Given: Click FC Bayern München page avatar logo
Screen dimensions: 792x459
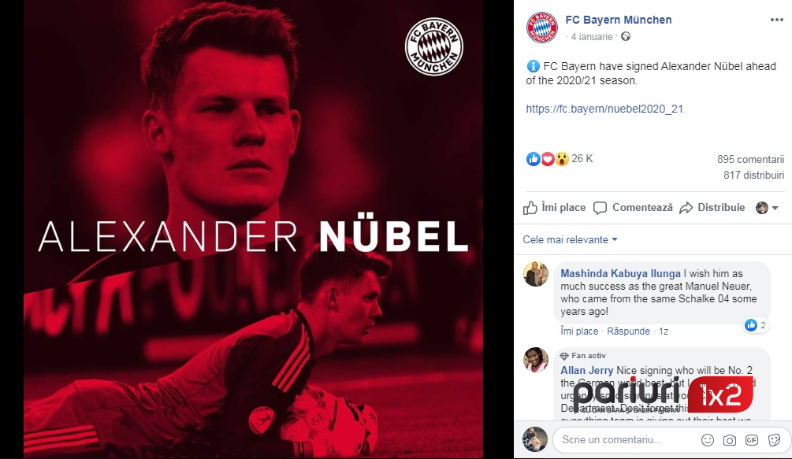Looking at the screenshot, I should point(542,28).
